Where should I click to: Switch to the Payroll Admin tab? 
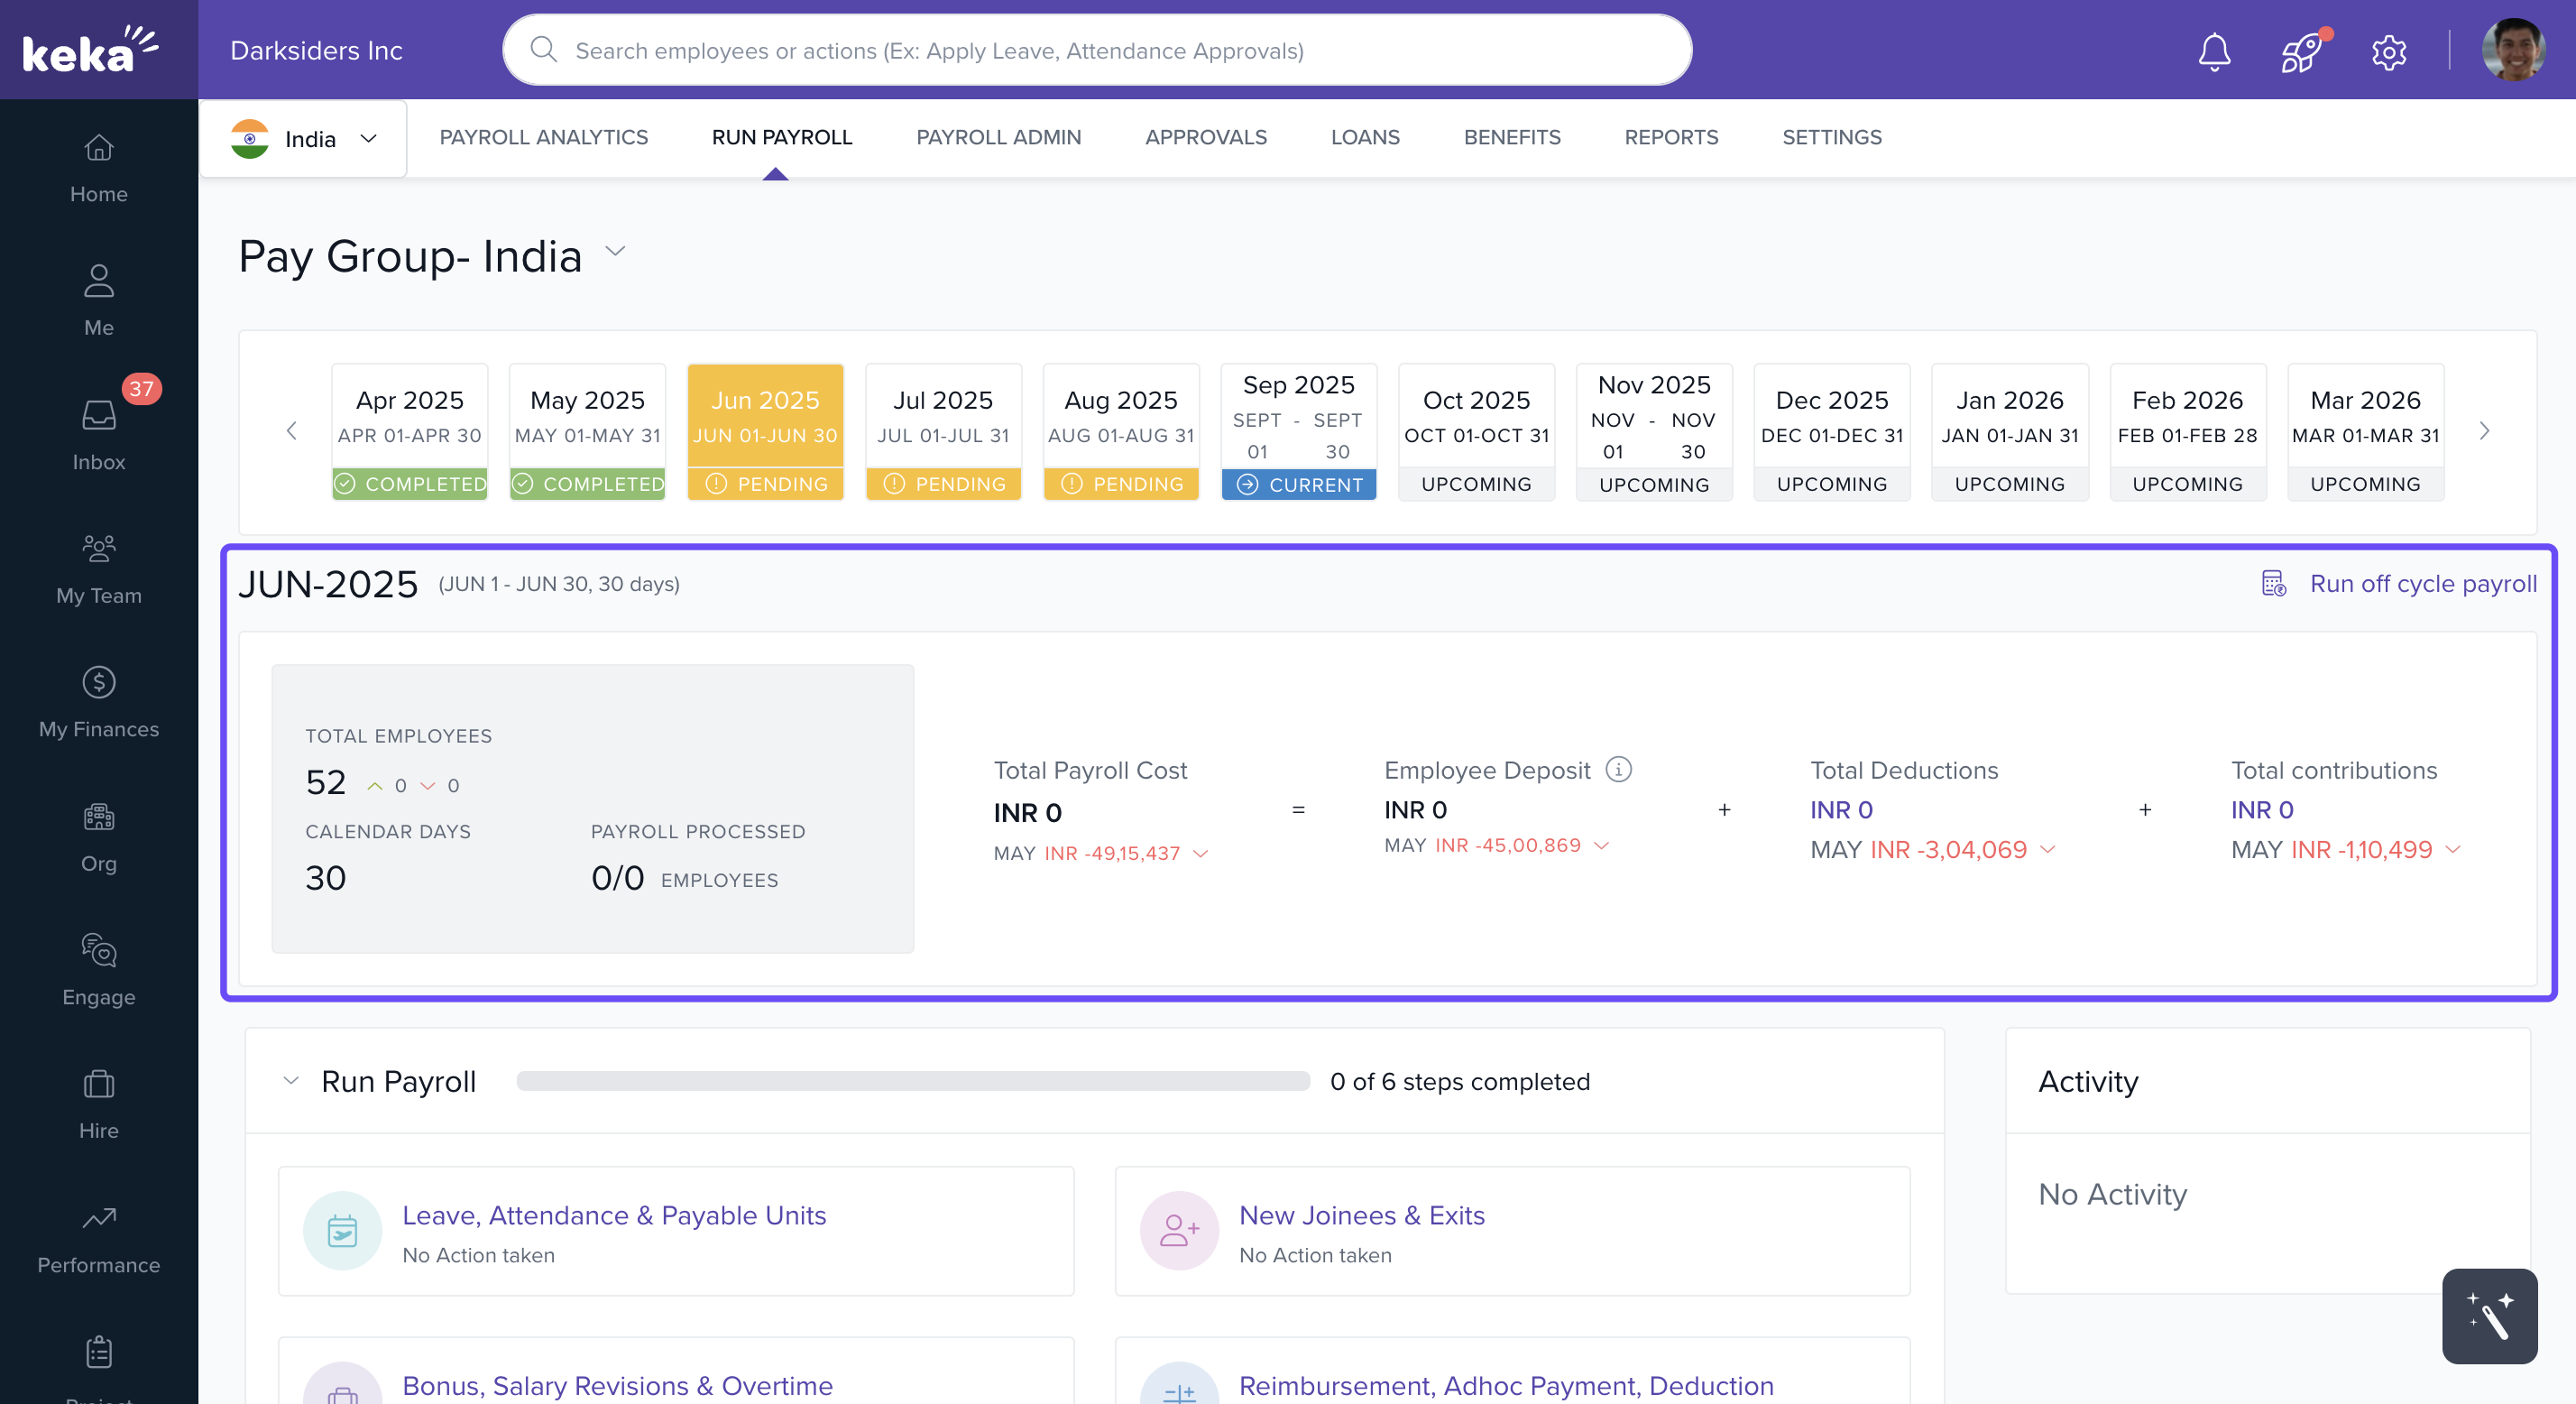click(998, 137)
